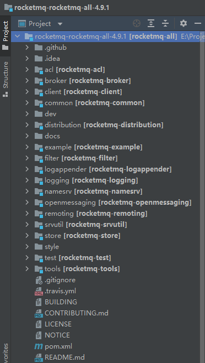Click the Maven pom.xml file icon
This screenshot has width=205, height=363.
pyautogui.click(x=39, y=346)
